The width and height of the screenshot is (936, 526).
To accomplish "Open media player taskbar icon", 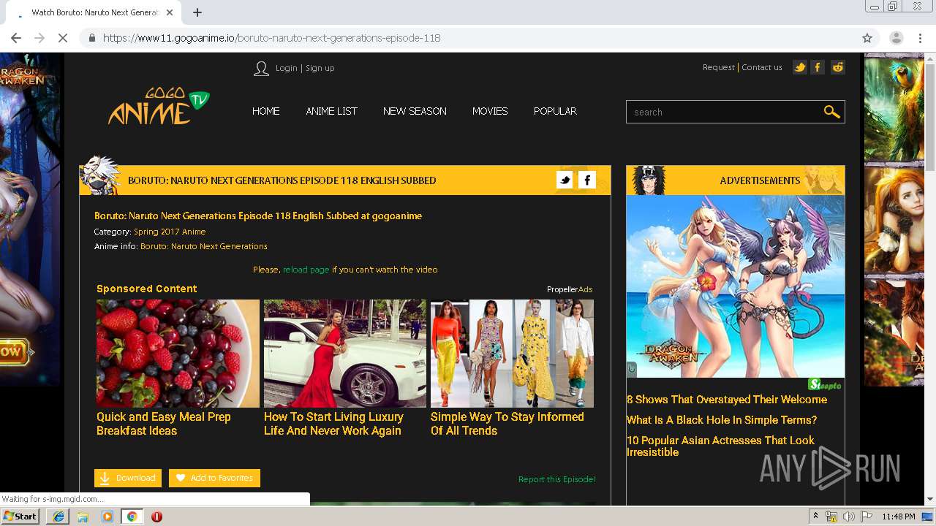I will click(x=107, y=517).
